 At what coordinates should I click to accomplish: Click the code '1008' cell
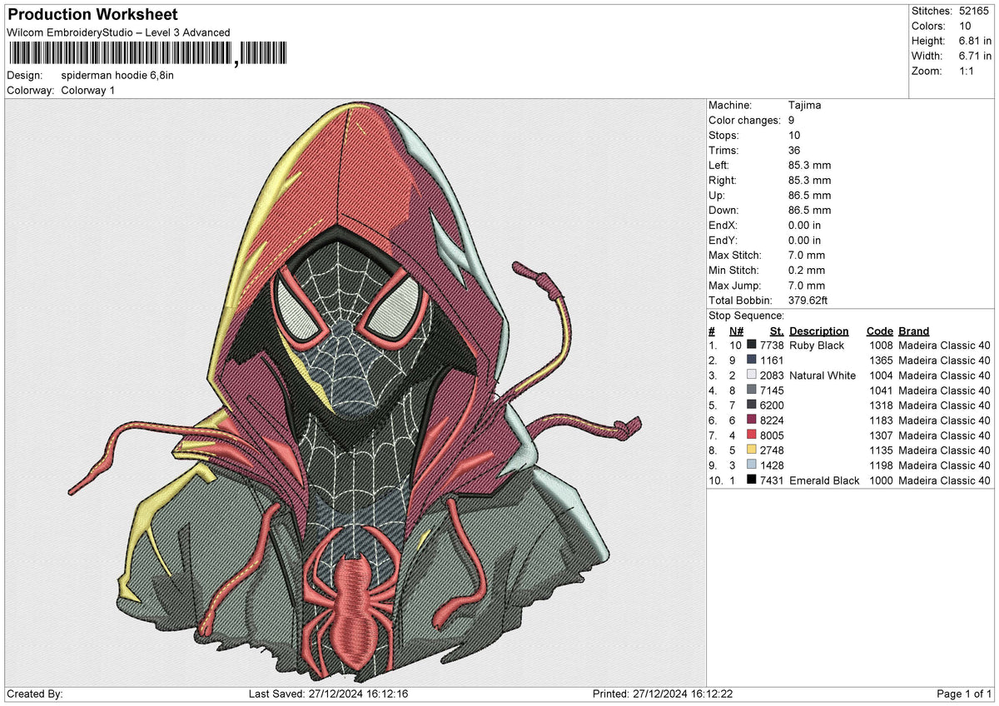[881, 346]
